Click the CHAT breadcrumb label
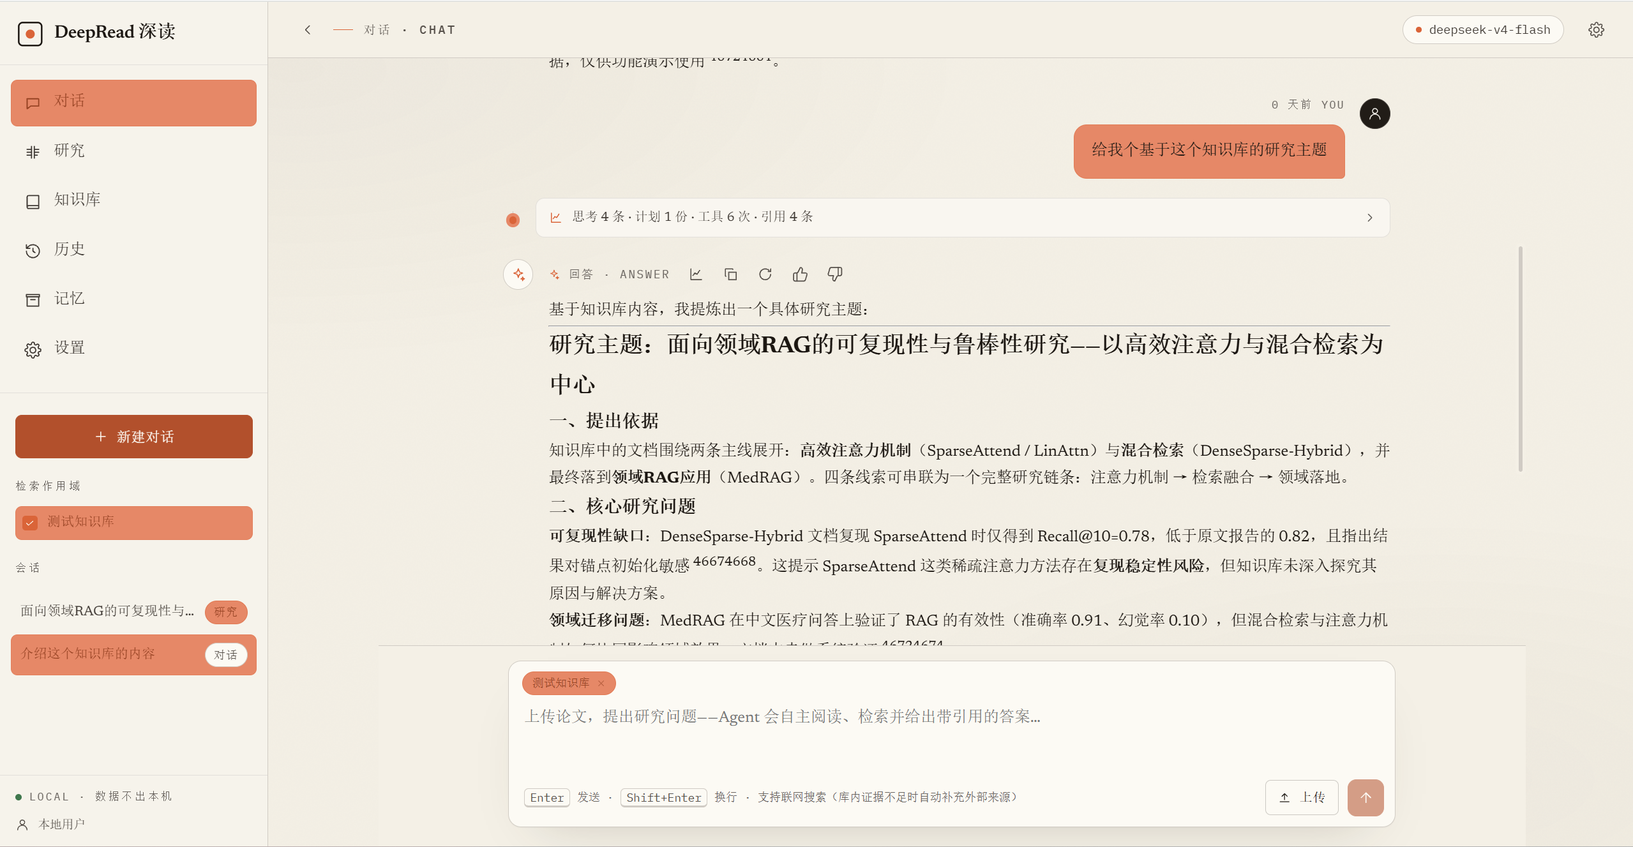Image resolution: width=1633 pixels, height=847 pixels. point(437,30)
